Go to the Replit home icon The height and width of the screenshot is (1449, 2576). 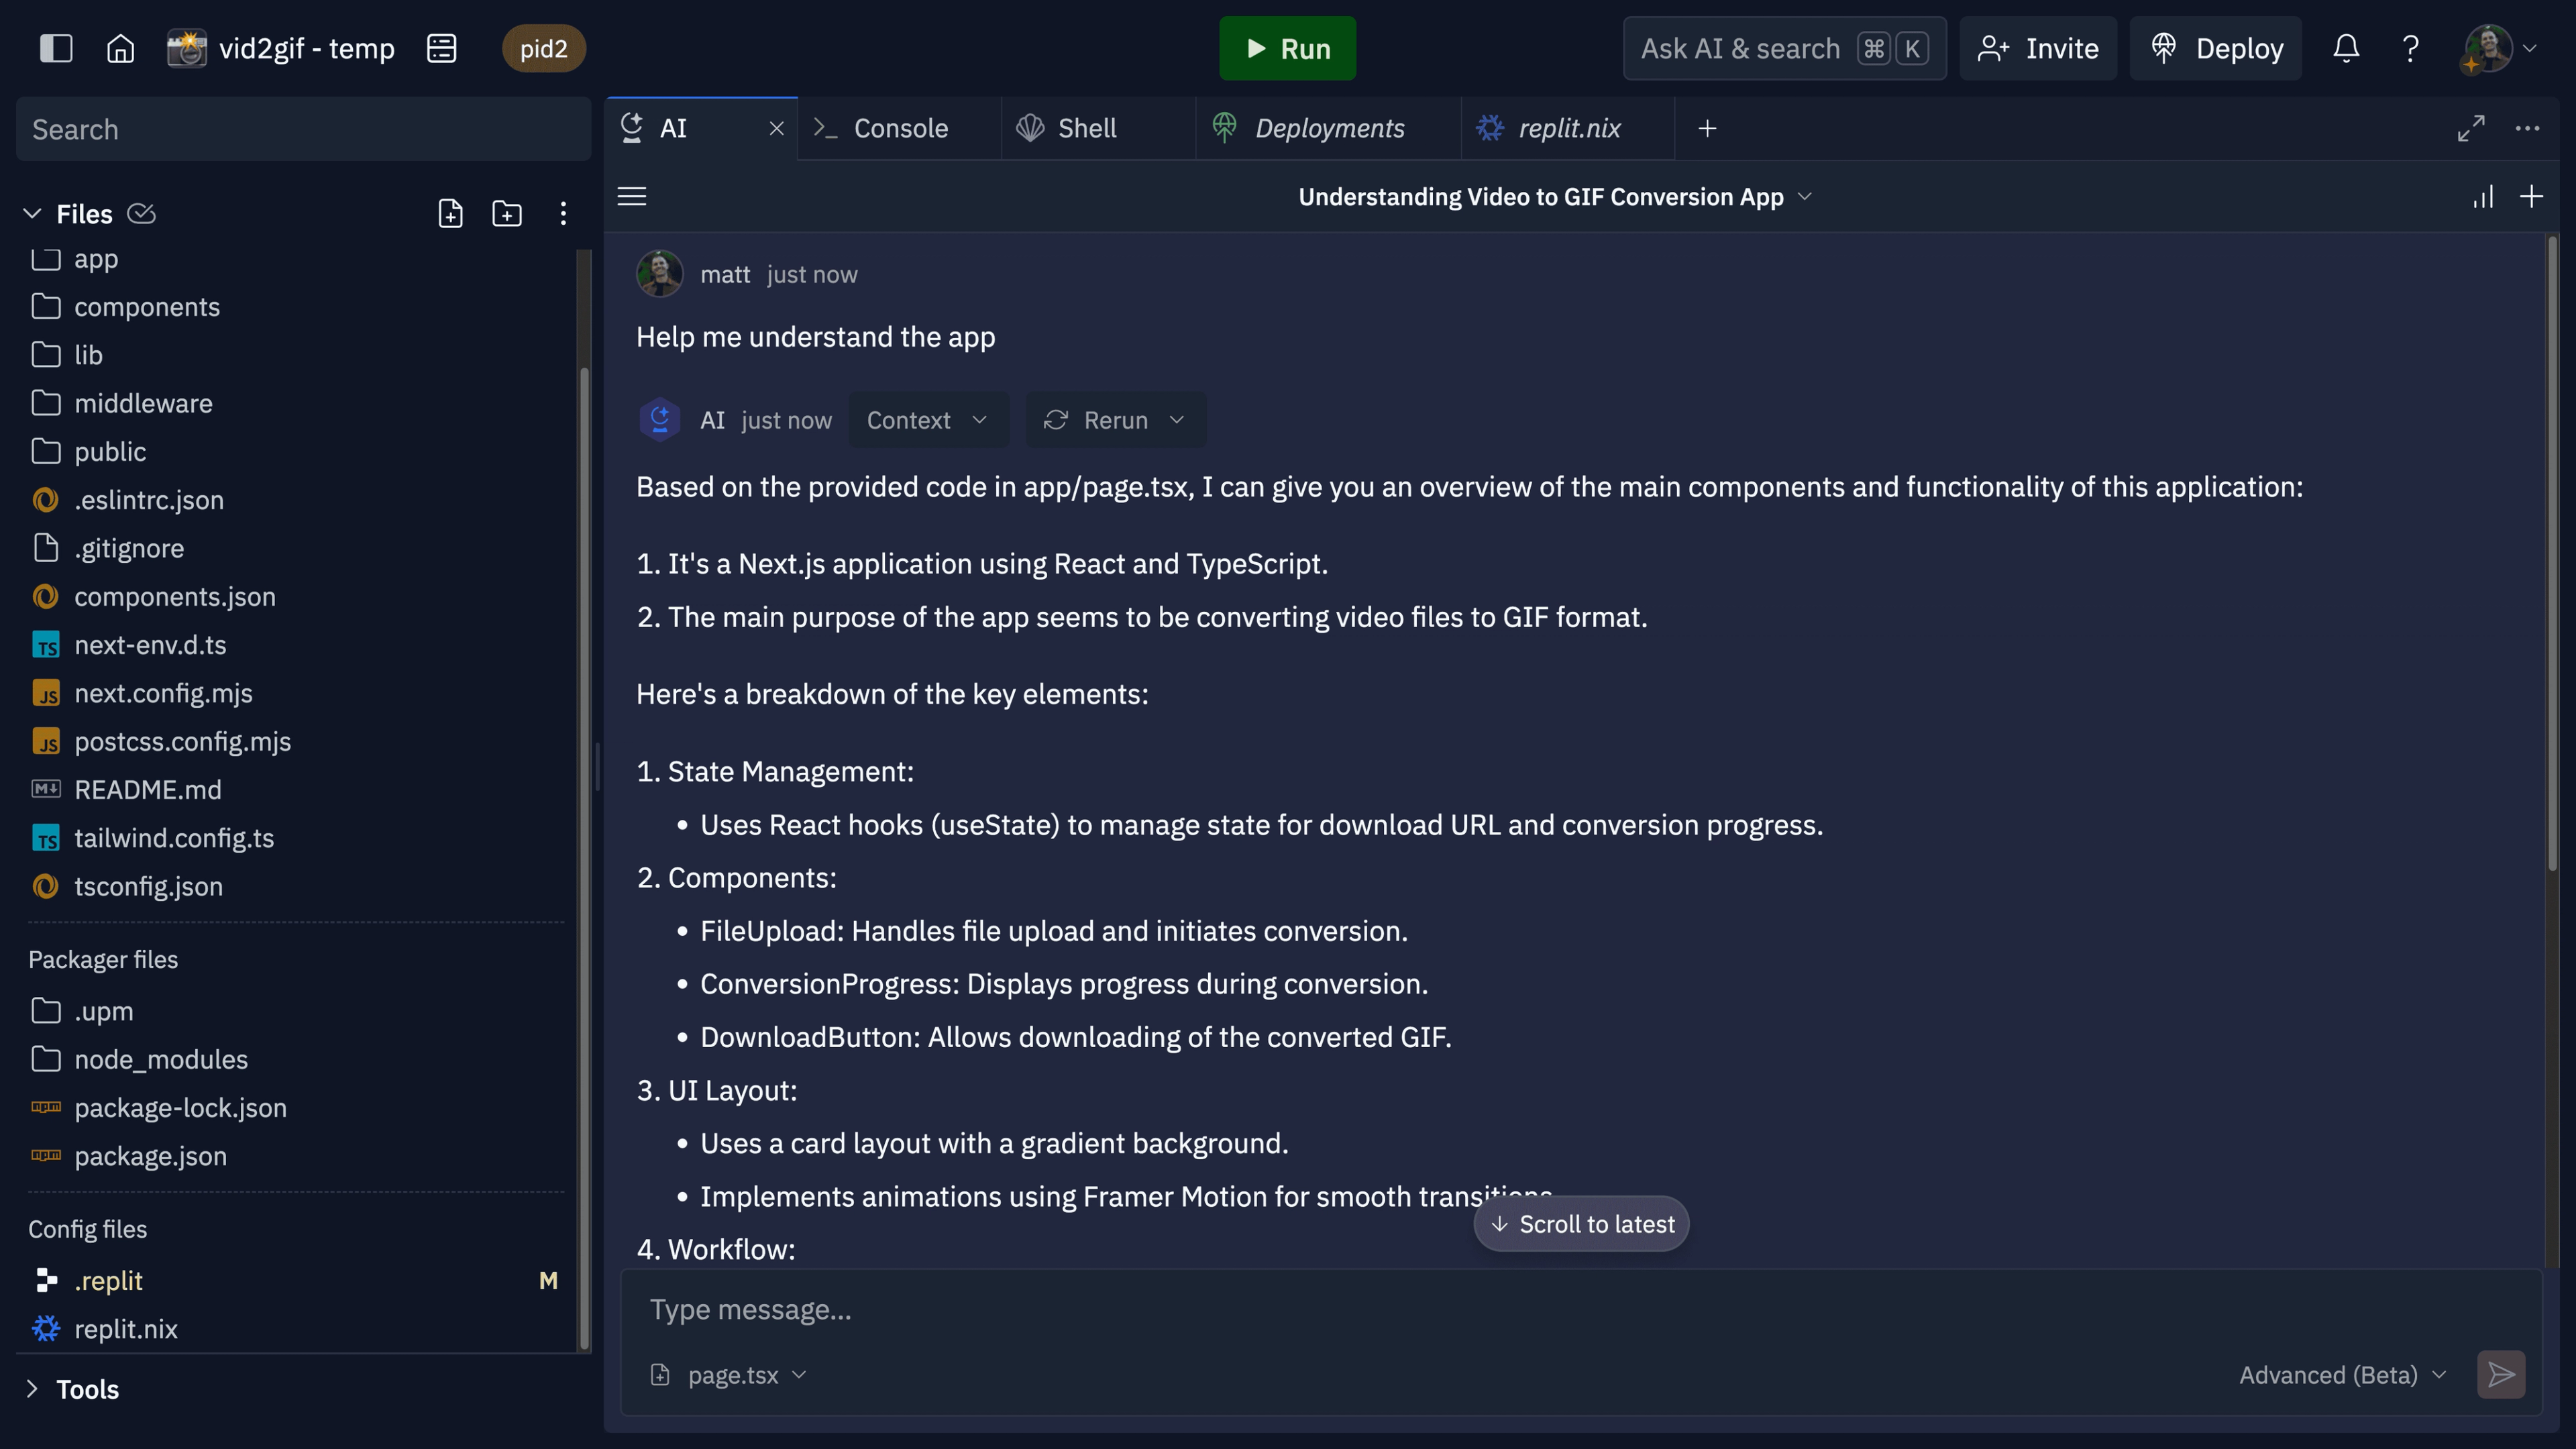(x=120, y=48)
